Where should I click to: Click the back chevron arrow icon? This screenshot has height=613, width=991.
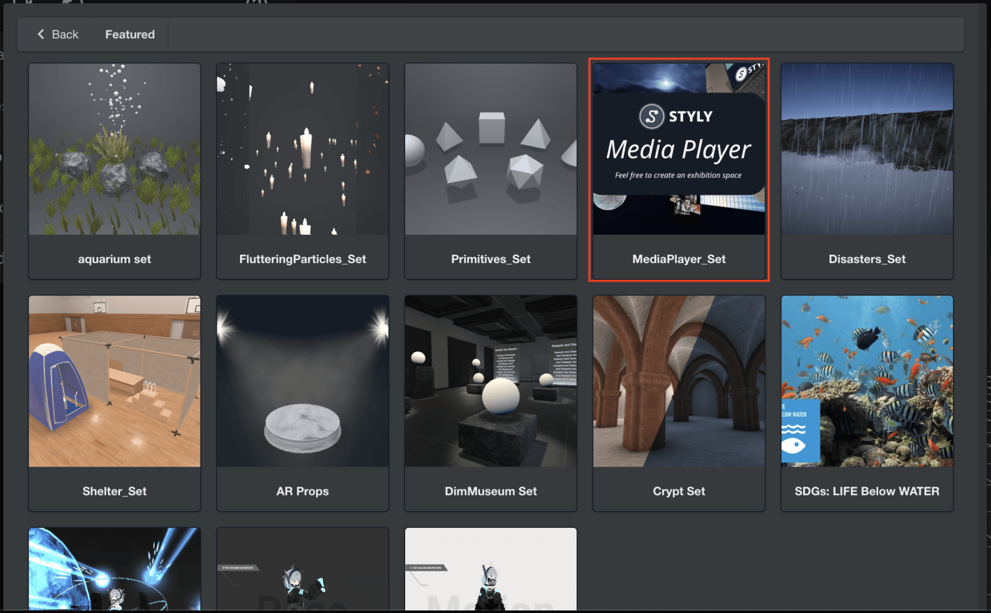[40, 34]
